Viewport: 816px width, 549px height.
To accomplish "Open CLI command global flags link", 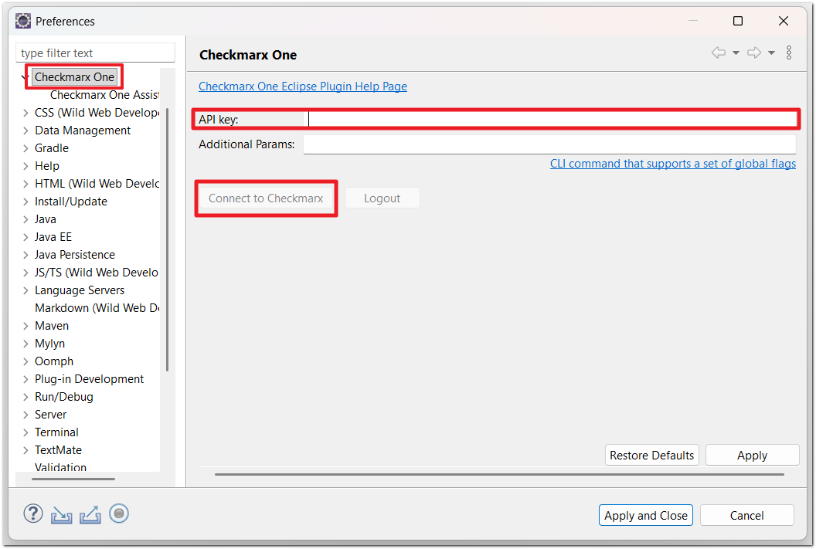I will [673, 163].
